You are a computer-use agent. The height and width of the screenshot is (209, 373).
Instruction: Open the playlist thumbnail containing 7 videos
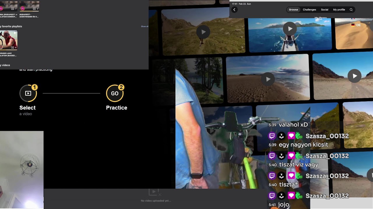pyautogui.click(x=8, y=6)
